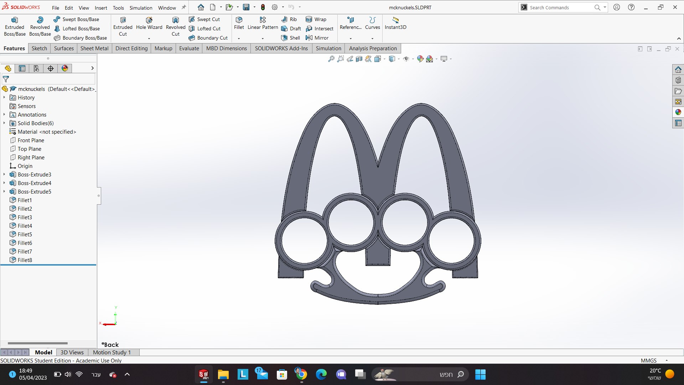Open File Explorer from the taskbar
Image resolution: width=684 pixels, height=385 pixels.
coord(223,374)
